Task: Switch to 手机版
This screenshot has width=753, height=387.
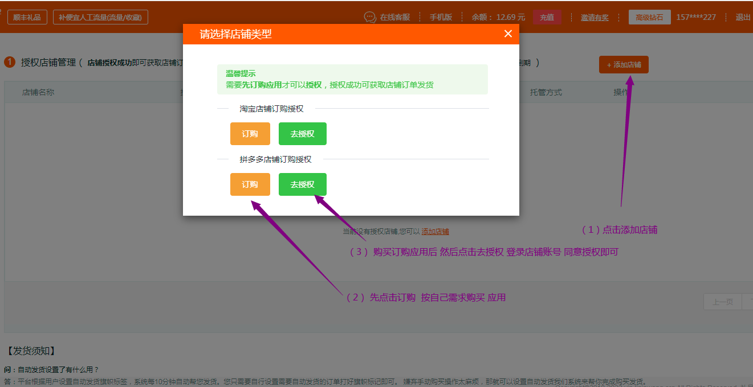Action: point(441,17)
